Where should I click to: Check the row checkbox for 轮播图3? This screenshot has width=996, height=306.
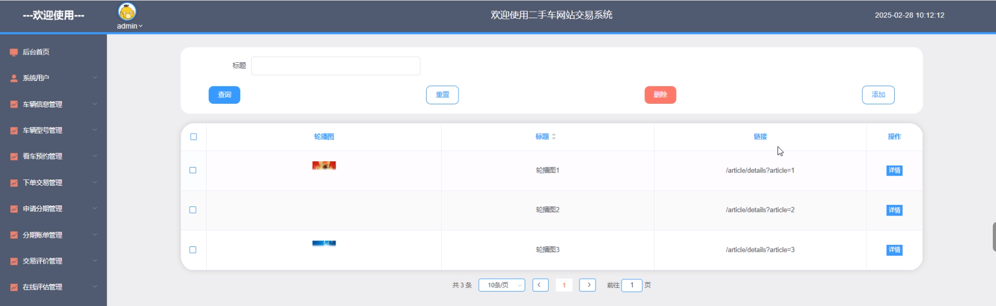click(x=193, y=250)
